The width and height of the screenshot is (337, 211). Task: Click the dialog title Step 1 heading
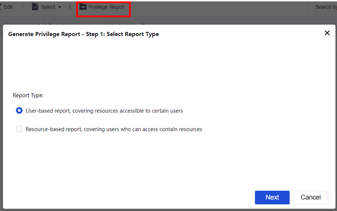click(83, 34)
